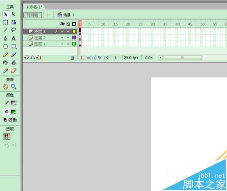Select the Line tool
The image size is (227, 191).
[5, 30]
